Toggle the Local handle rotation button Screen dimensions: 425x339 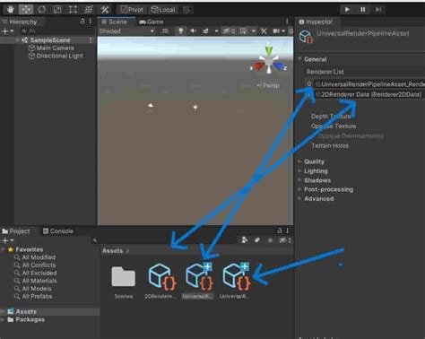(x=163, y=10)
